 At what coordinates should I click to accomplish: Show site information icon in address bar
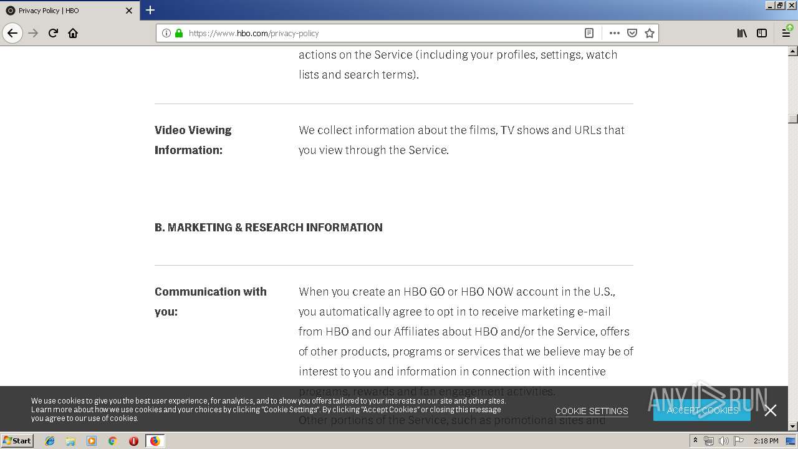click(x=166, y=33)
